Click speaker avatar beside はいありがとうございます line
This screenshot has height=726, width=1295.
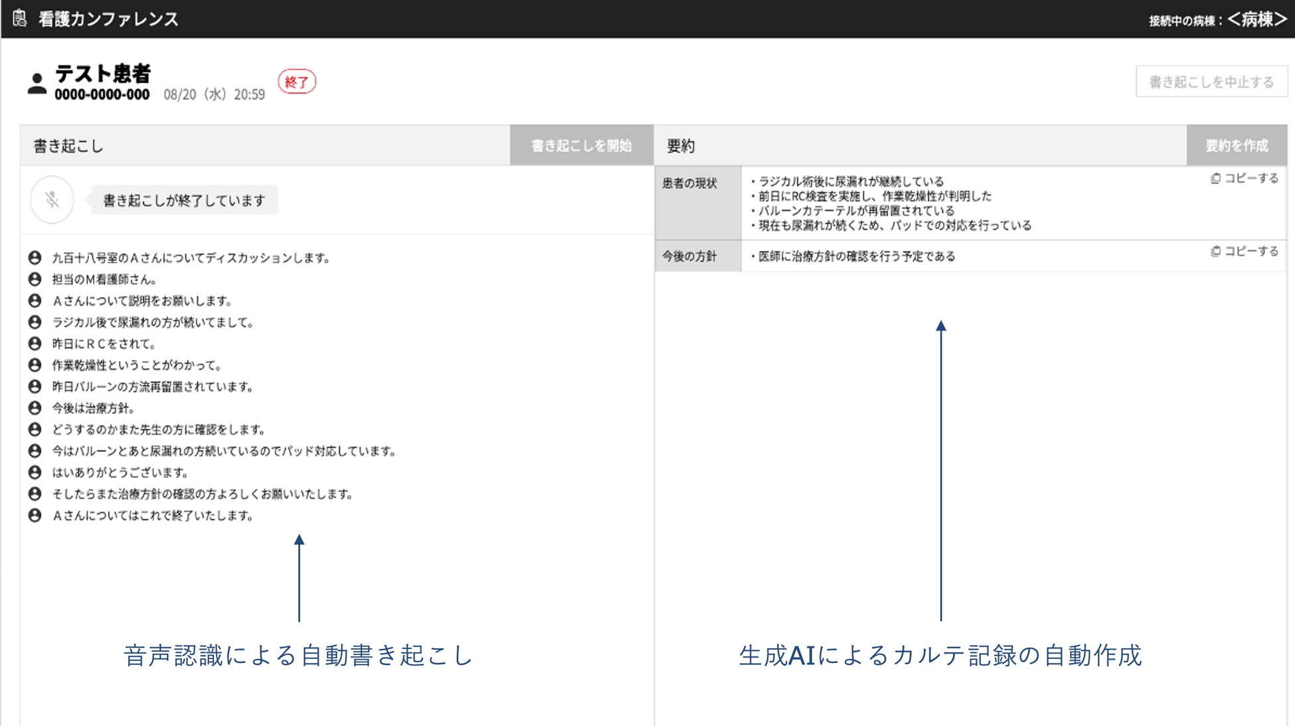coord(35,472)
